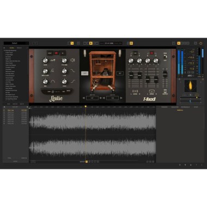The width and height of the screenshot is (207, 207).
Task: Open the first tab of the metering panel
Action: [165, 107]
